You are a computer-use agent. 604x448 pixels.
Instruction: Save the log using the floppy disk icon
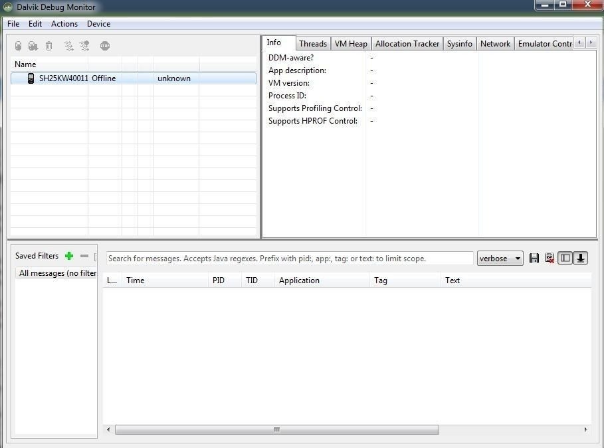pos(534,258)
